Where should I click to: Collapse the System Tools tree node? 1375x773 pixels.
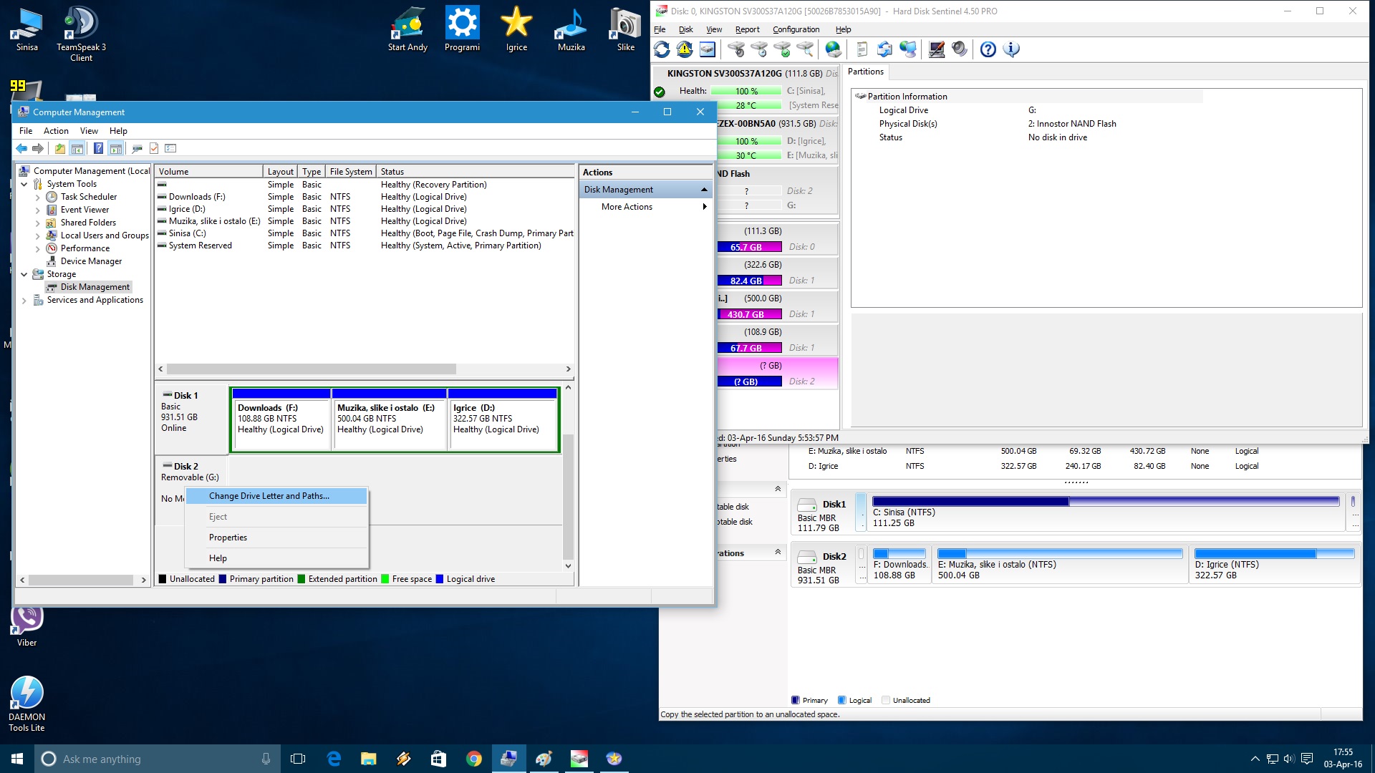click(x=24, y=185)
